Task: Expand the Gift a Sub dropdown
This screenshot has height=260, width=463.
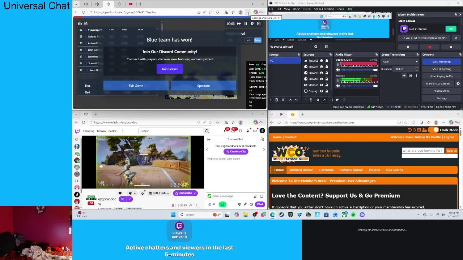Action: (168, 193)
